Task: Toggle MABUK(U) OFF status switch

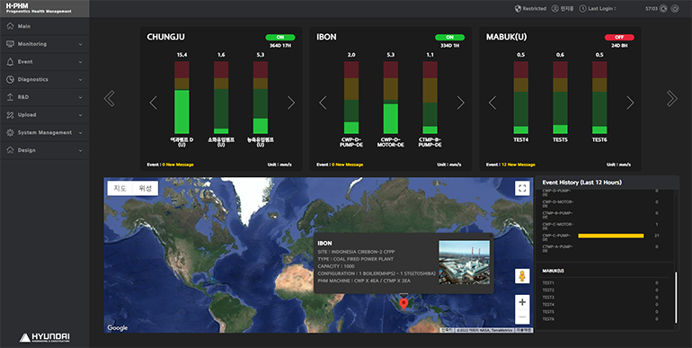Action: click(x=619, y=37)
